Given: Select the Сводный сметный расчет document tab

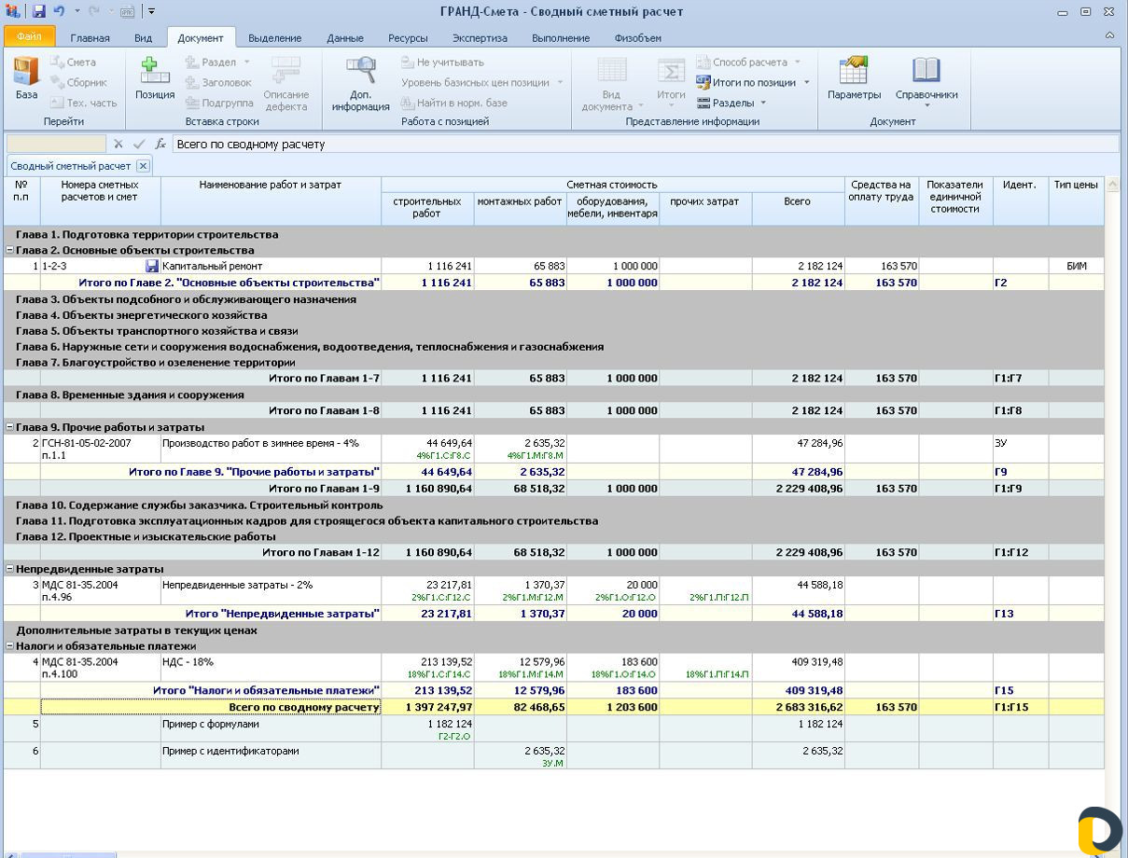Looking at the screenshot, I should point(71,166).
